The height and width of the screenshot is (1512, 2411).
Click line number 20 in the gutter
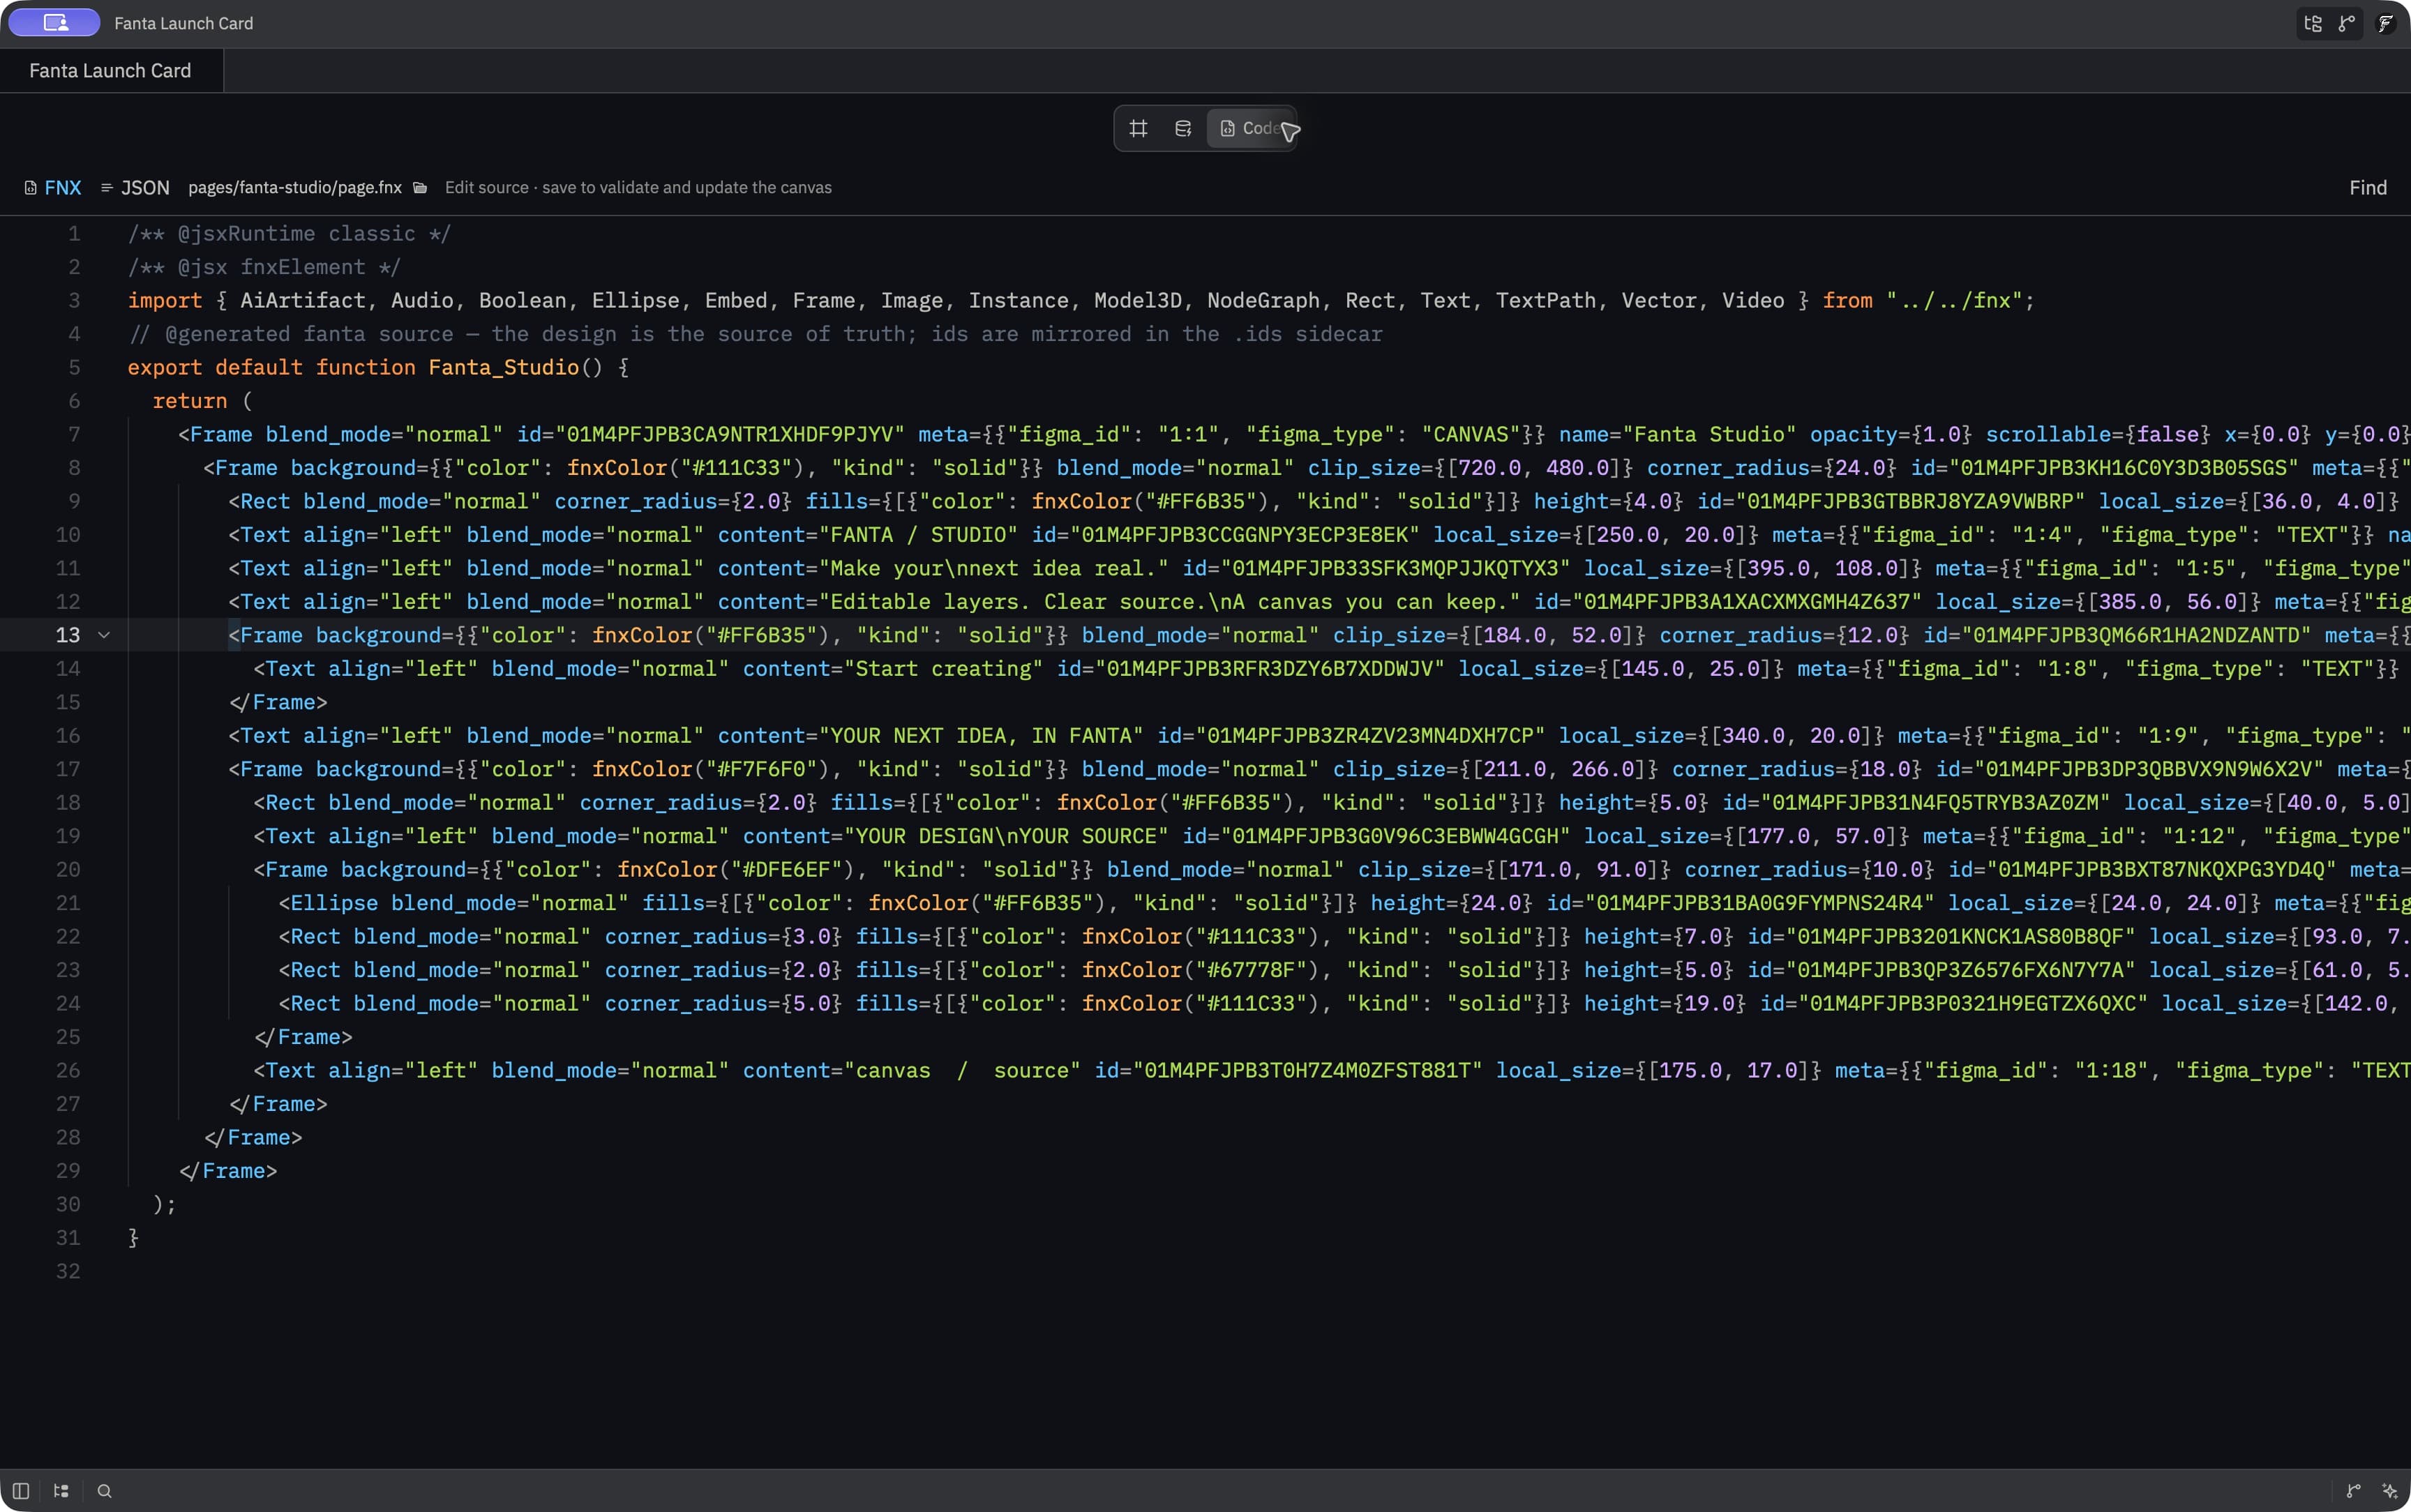tap(68, 869)
